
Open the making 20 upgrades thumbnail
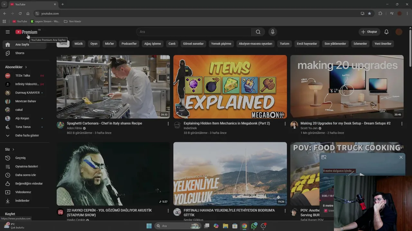tap(347, 87)
